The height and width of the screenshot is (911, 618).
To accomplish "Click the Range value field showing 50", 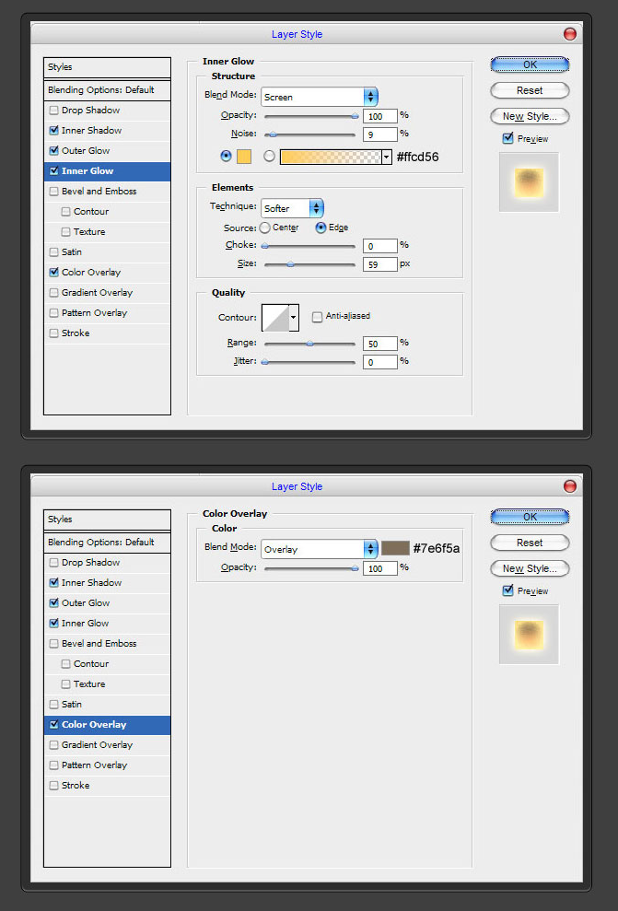I will point(380,344).
